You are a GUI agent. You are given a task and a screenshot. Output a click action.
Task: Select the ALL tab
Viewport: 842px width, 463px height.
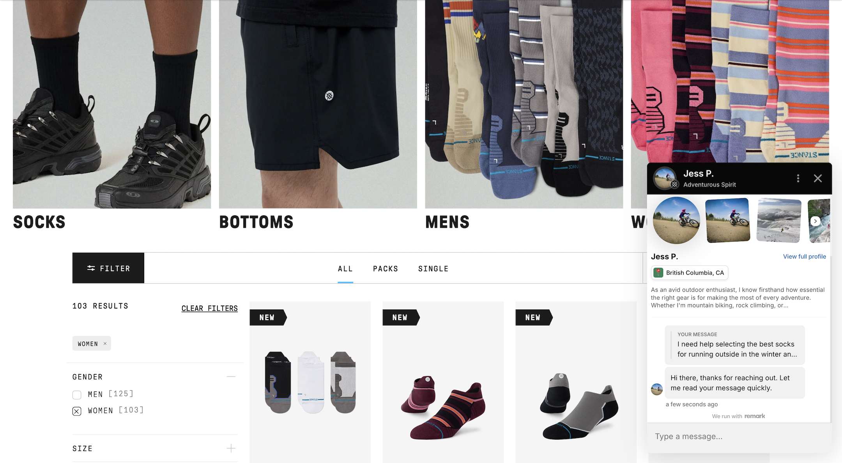[x=345, y=269]
